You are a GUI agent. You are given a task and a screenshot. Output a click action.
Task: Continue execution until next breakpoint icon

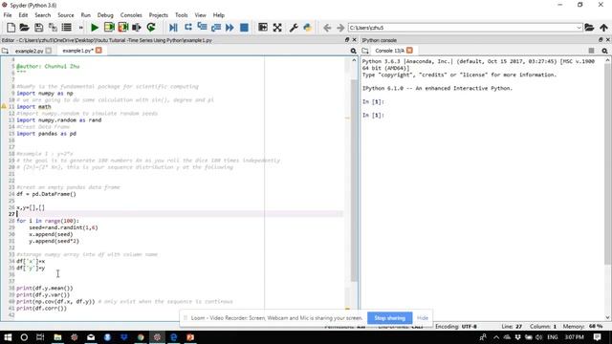tap(229, 28)
